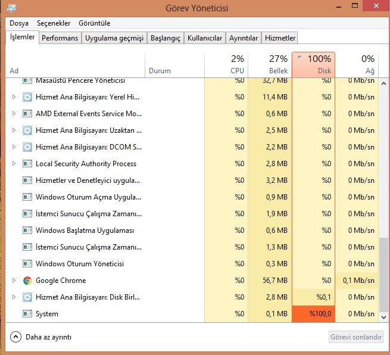Expand the Google Chrome process group
The height and width of the screenshot is (355, 390).
click(x=14, y=280)
